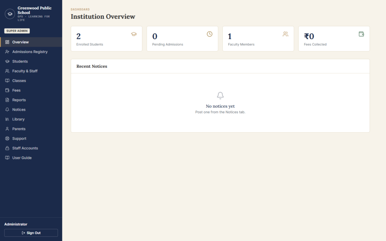The width and height of the screenshot is (386, 241).
Task: Click the Students graduation cap sidebar icon
Action: [7, 61]
